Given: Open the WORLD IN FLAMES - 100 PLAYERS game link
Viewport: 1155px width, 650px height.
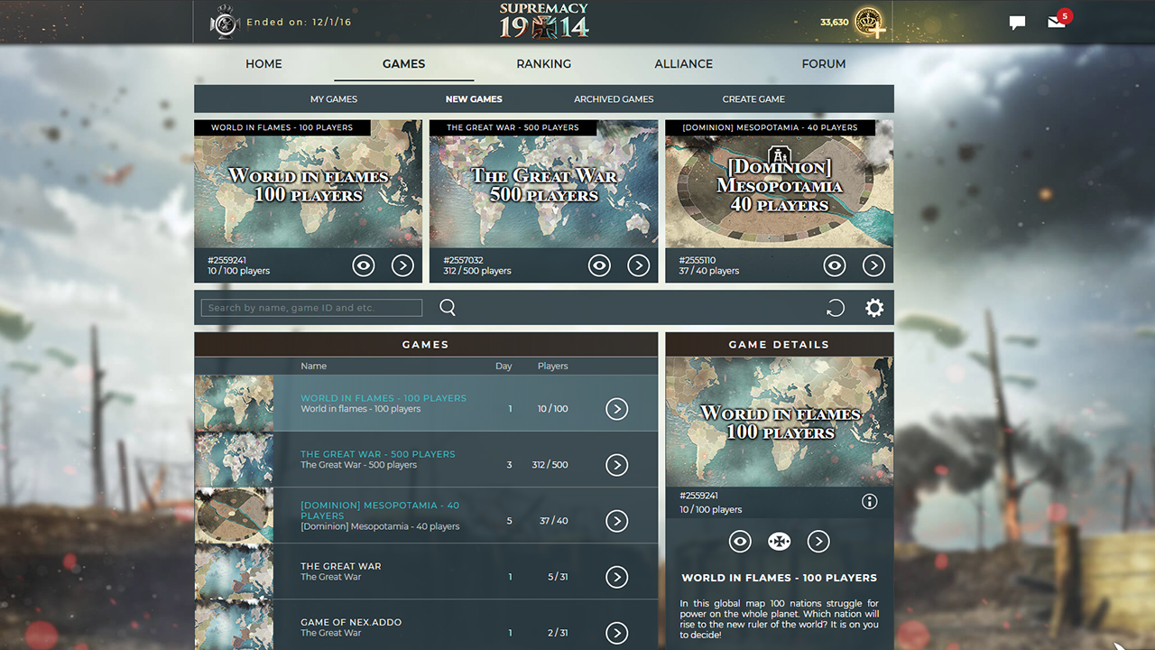Looking at the screenshot, I should coord(383,398).
